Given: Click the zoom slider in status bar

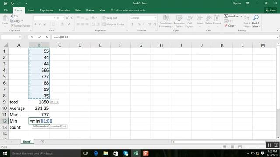Looking at the screenshot, I should click(x=255, y=147).
